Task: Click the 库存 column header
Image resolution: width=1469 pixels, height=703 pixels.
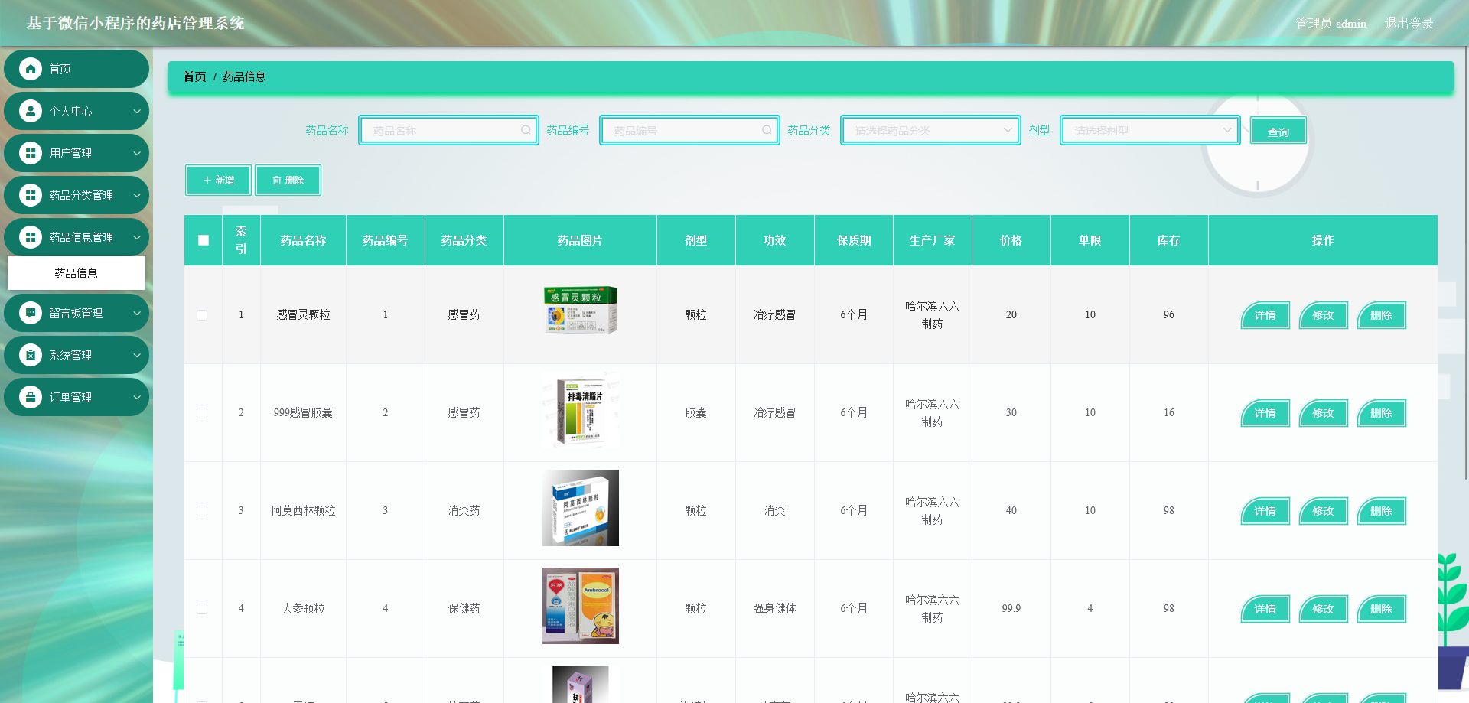Action: [x=1168, y=240]
